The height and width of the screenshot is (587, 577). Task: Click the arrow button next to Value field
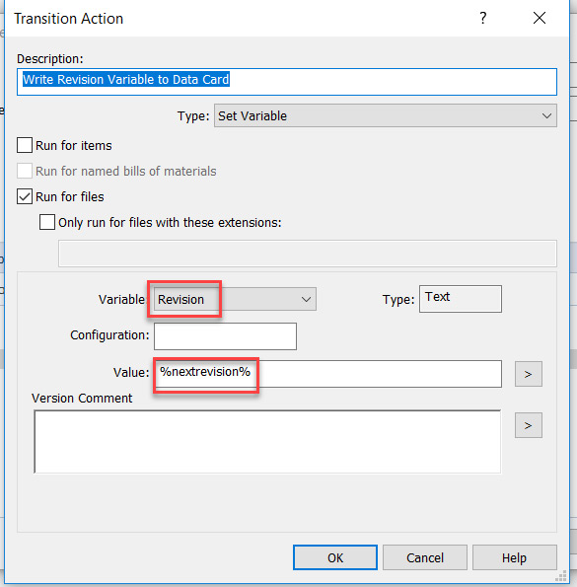click(x=528, y=374)
